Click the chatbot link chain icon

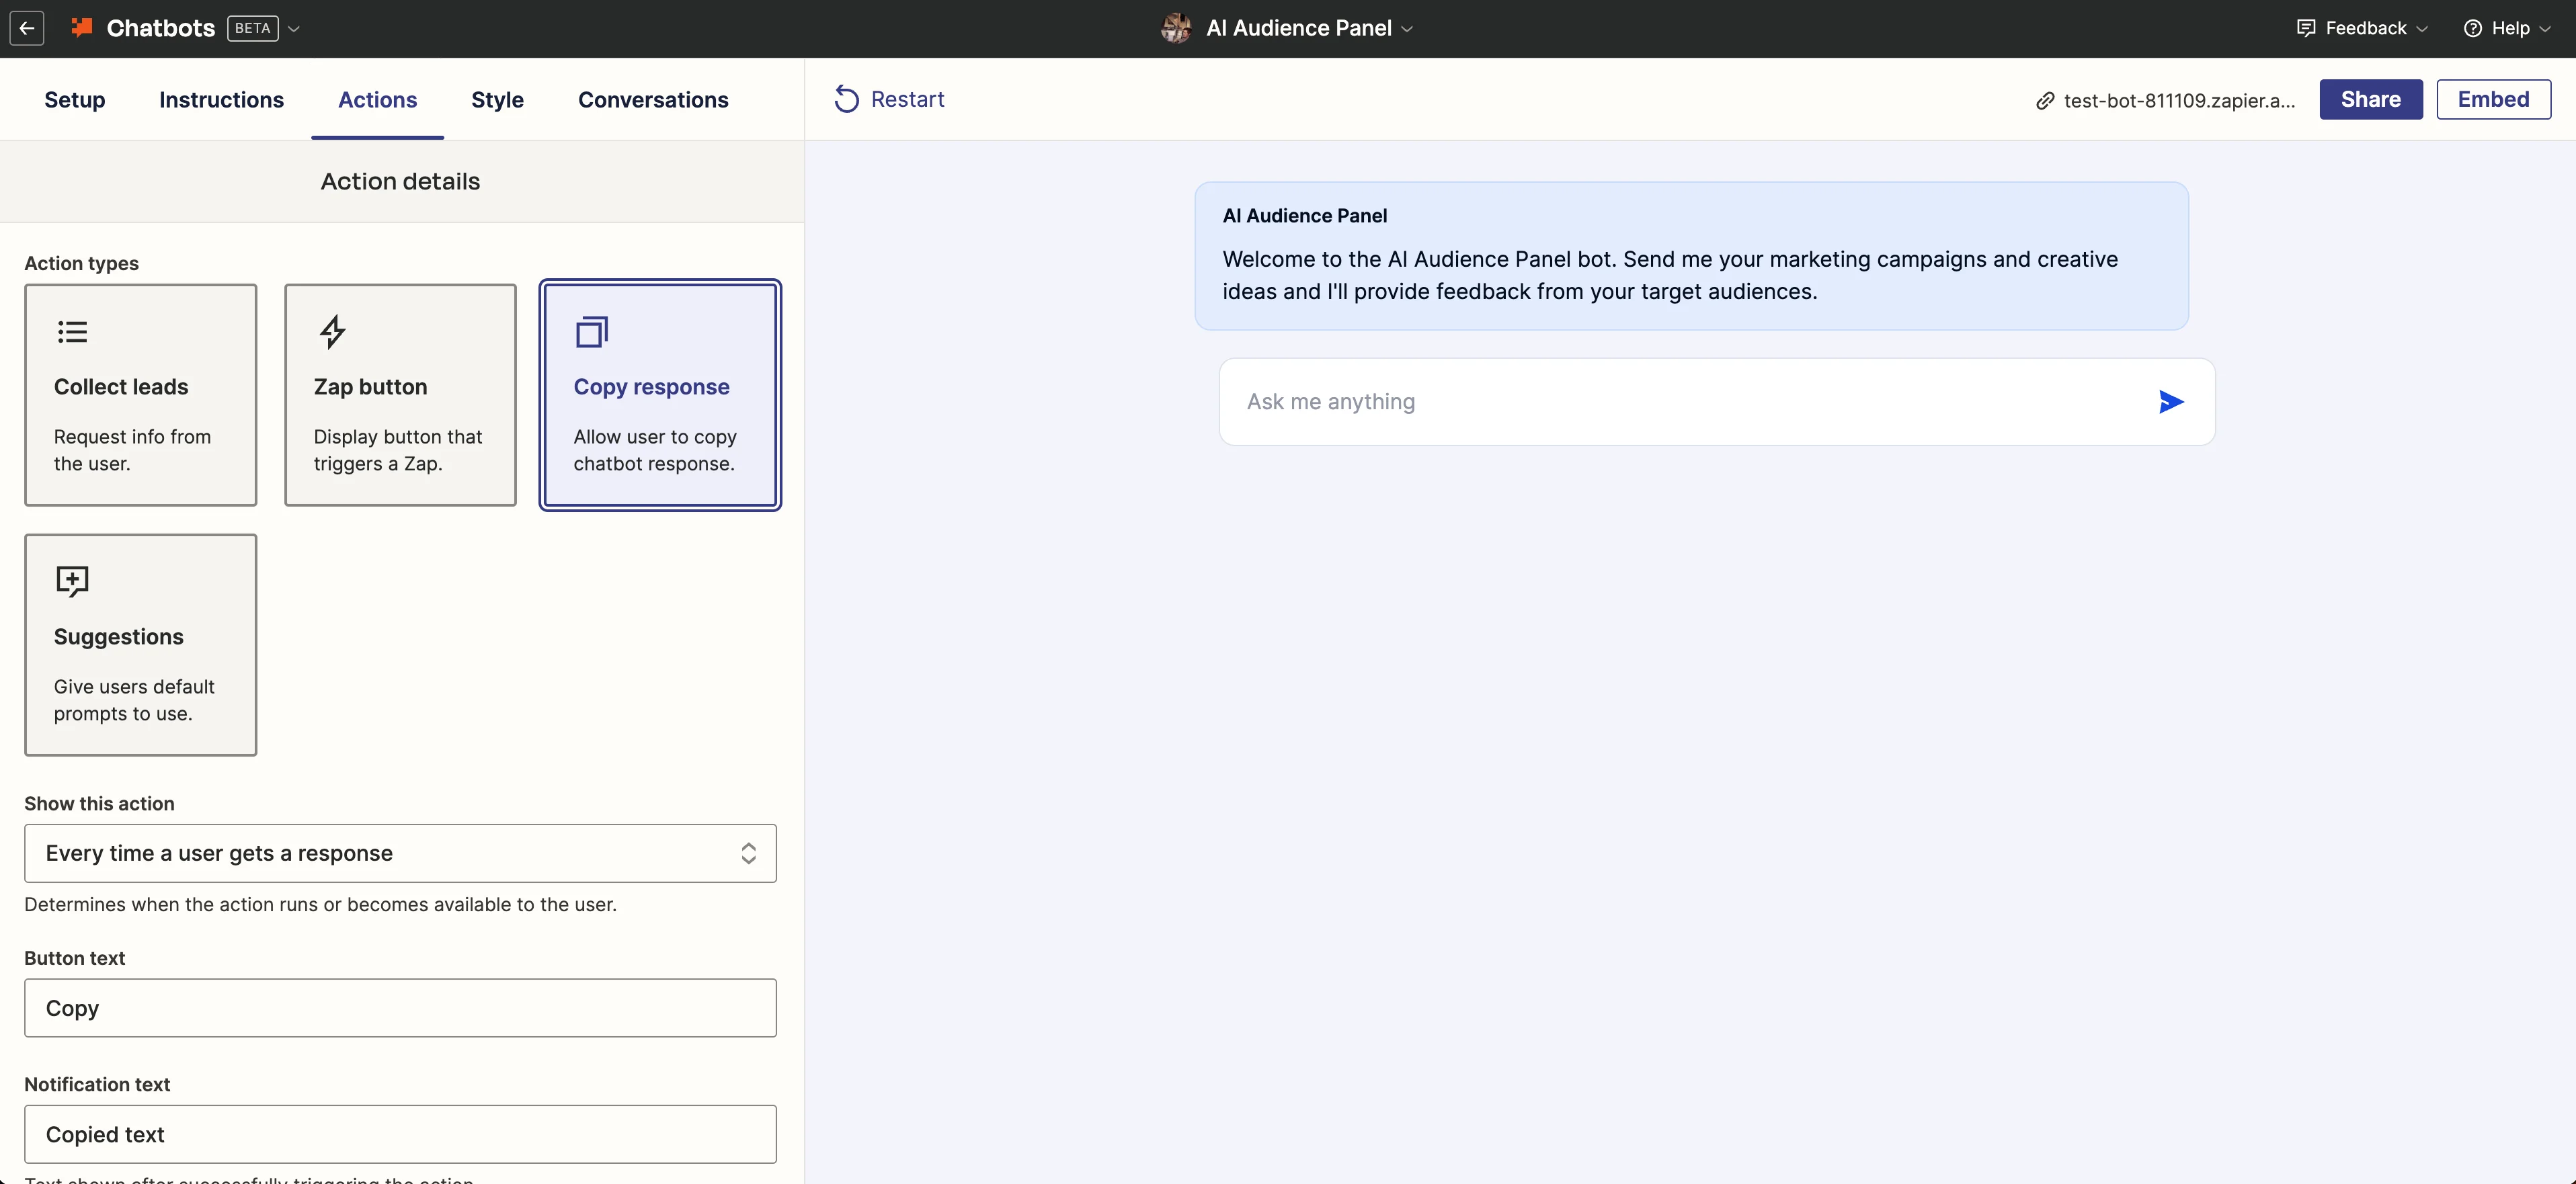coord(2045,100)
